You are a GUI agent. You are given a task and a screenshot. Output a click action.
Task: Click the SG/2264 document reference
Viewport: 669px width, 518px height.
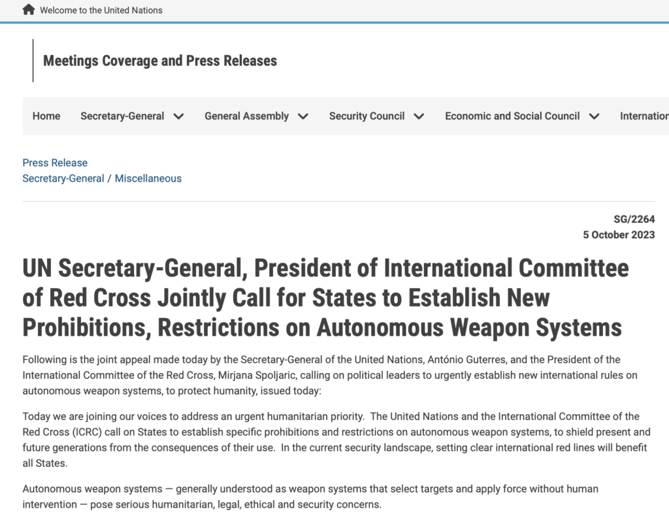click(634, 219)
